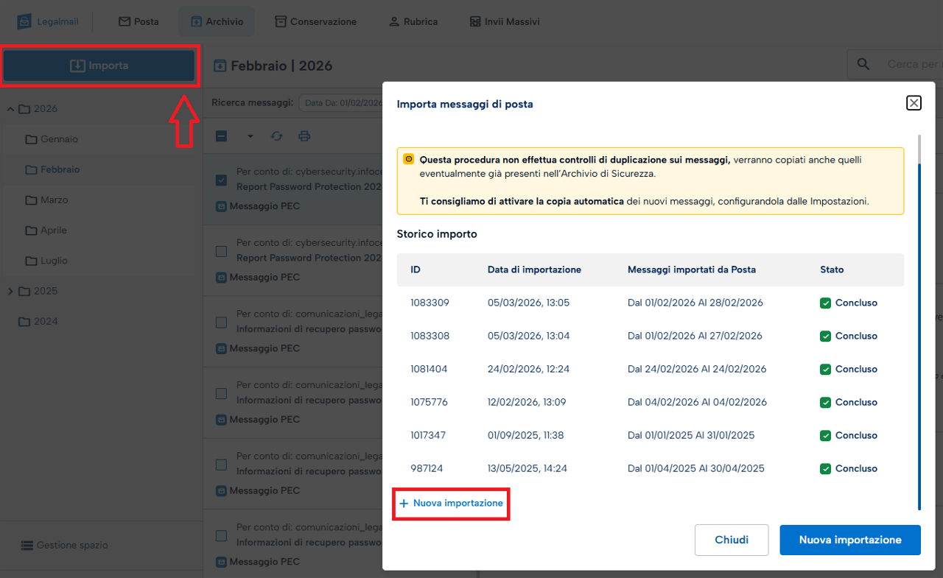Check the second Report Password Protection message

click(221, 252)
